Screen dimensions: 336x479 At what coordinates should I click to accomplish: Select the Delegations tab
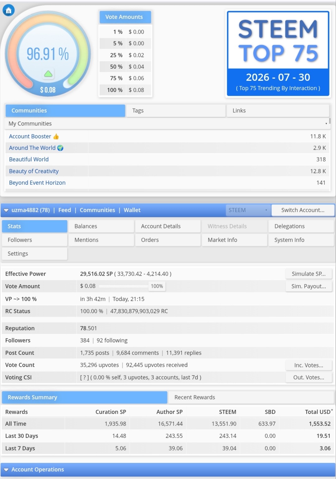coord(301,226)
